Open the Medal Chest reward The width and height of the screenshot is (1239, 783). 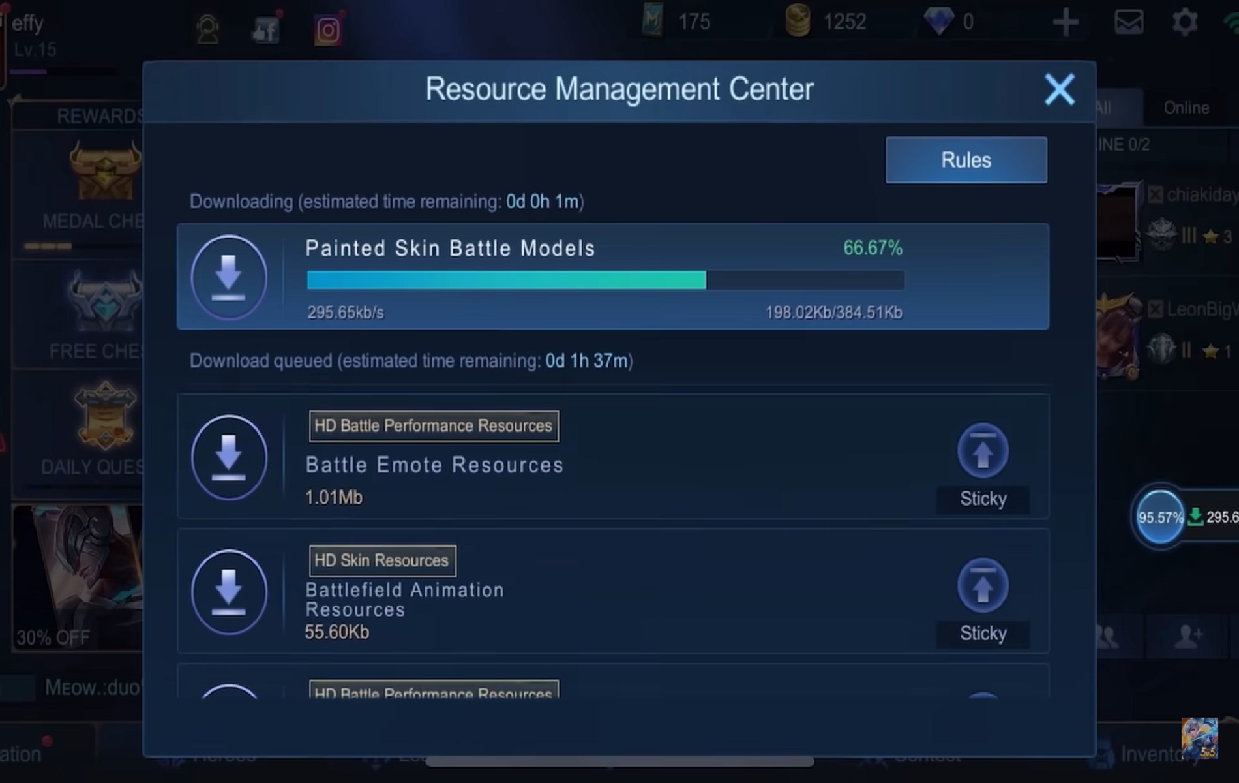[x=78, y=194]
